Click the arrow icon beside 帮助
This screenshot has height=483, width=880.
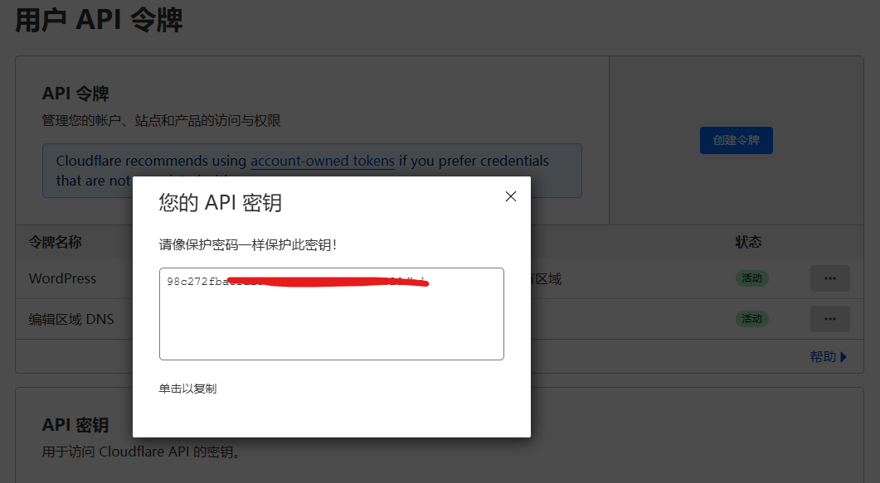point(844,357)
